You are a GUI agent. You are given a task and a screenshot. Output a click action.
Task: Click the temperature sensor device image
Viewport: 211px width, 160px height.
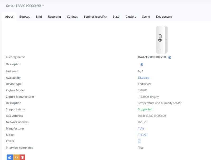tap(161, 40)
